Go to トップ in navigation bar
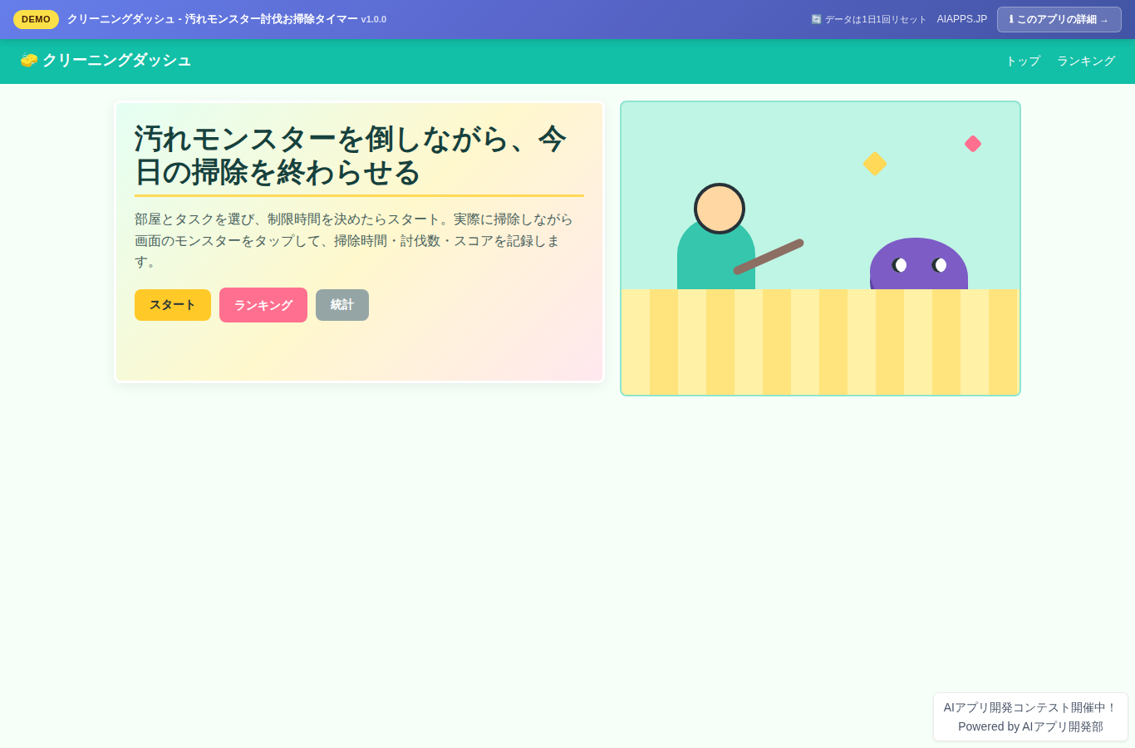1135x748 pixels. (x=1023, y=61)
